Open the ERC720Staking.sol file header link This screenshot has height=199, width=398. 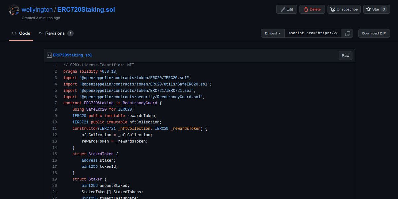(x=73, y=55)
